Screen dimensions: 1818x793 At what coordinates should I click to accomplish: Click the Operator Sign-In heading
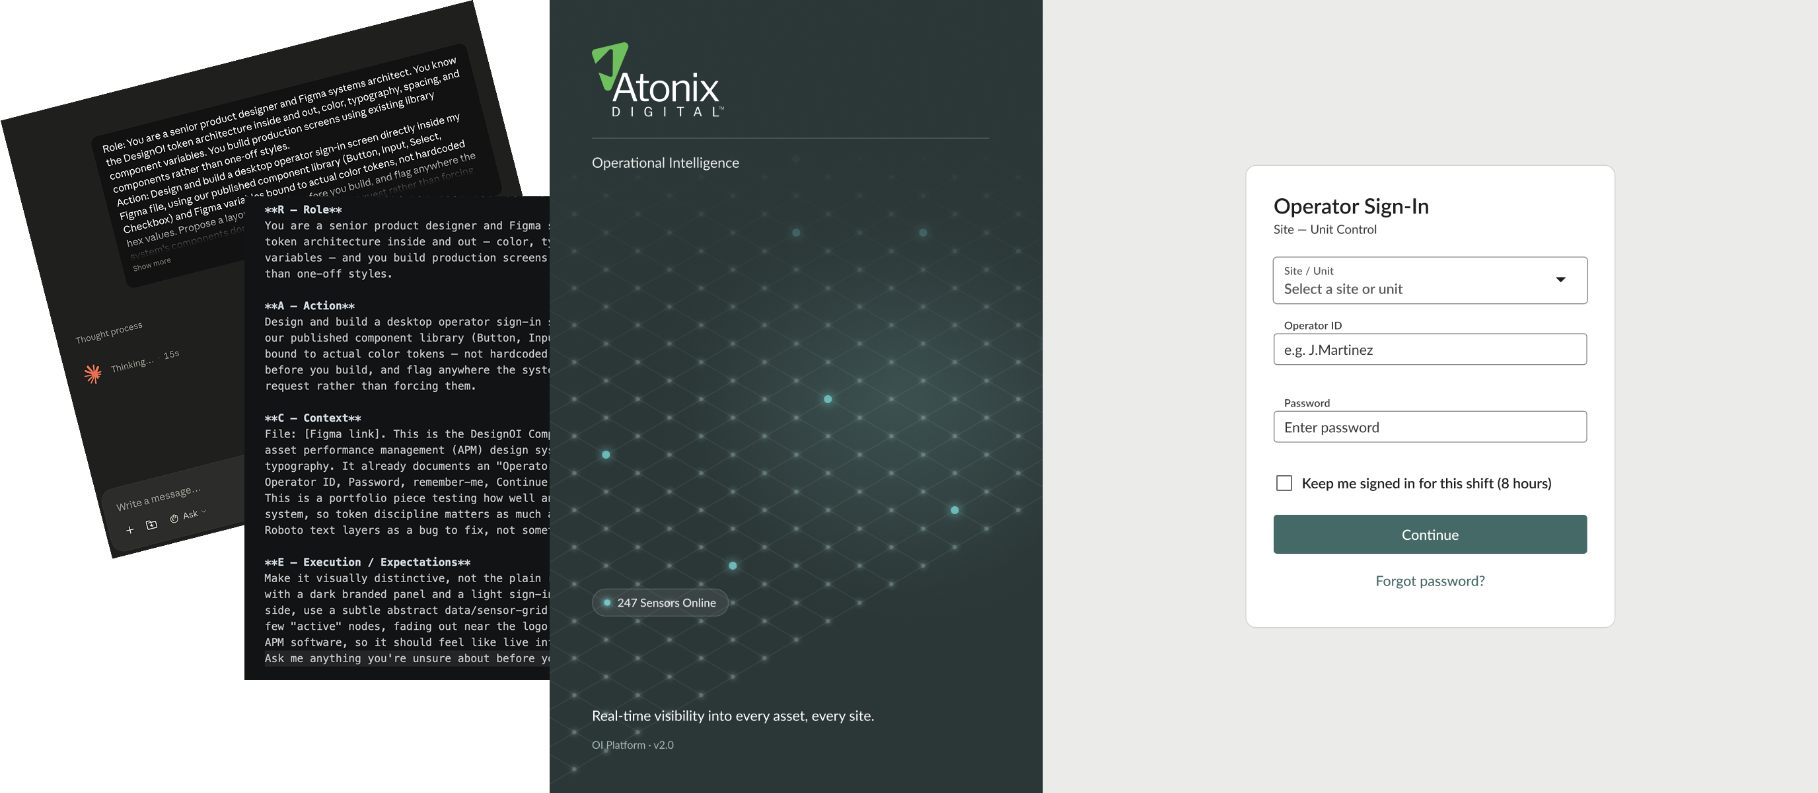point(1351,206)
